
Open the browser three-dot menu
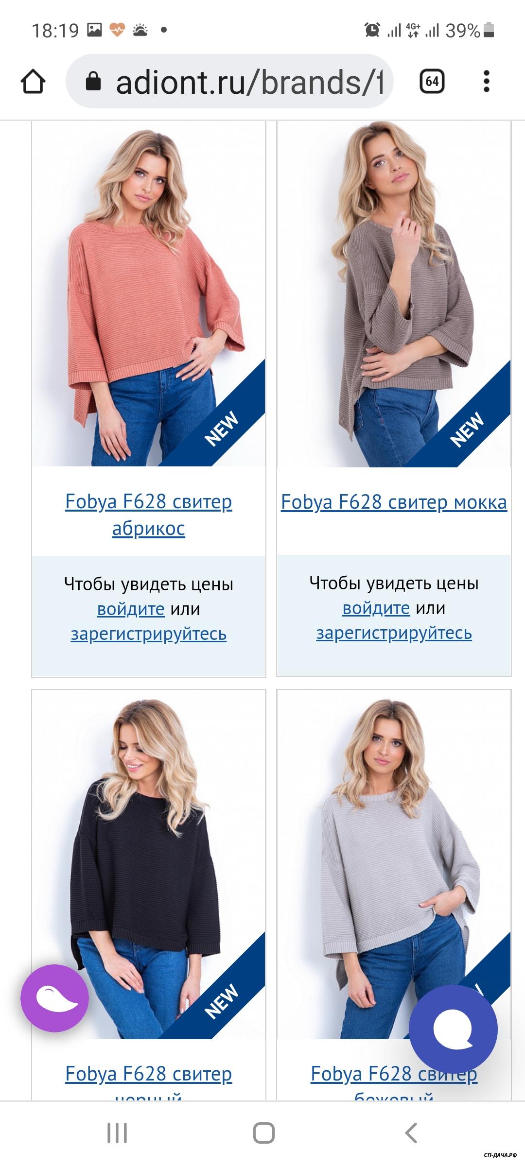click(x=486, y=81)
